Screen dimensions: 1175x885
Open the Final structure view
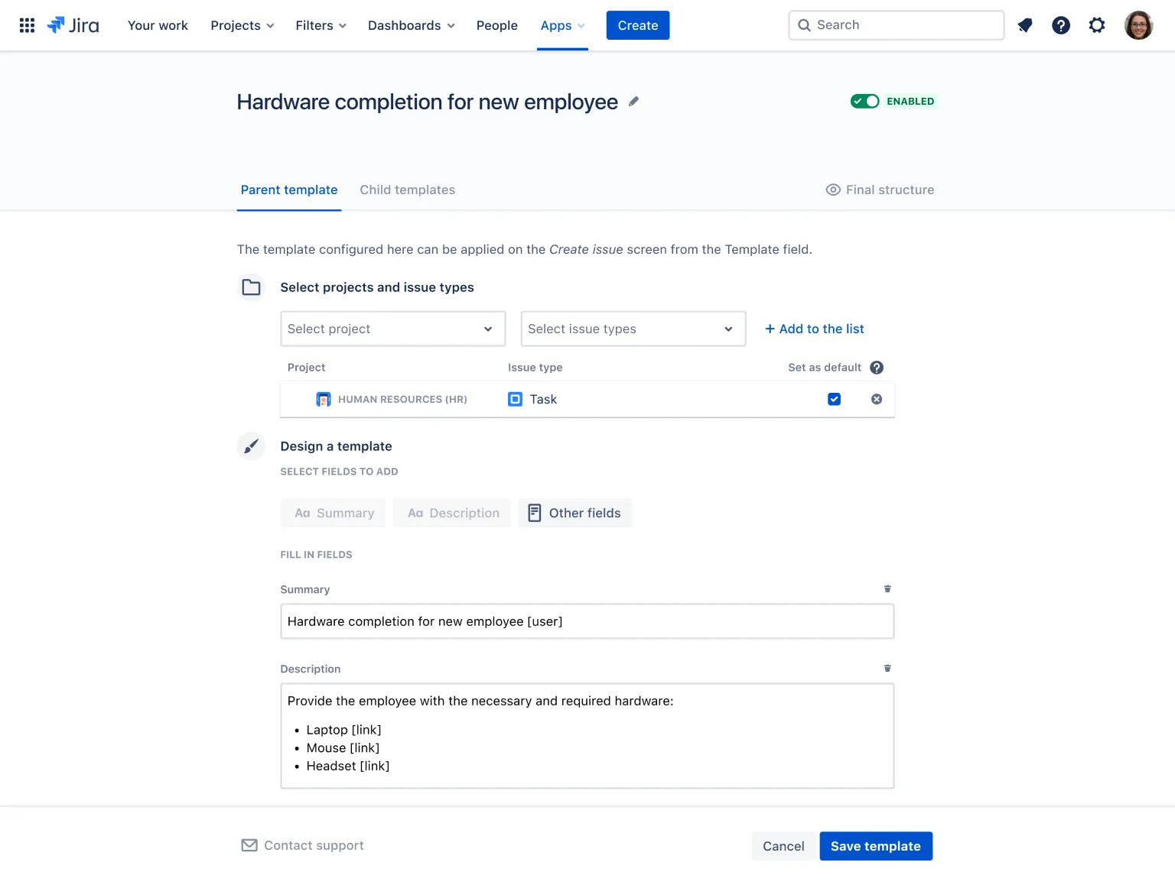tap(880, 190)
